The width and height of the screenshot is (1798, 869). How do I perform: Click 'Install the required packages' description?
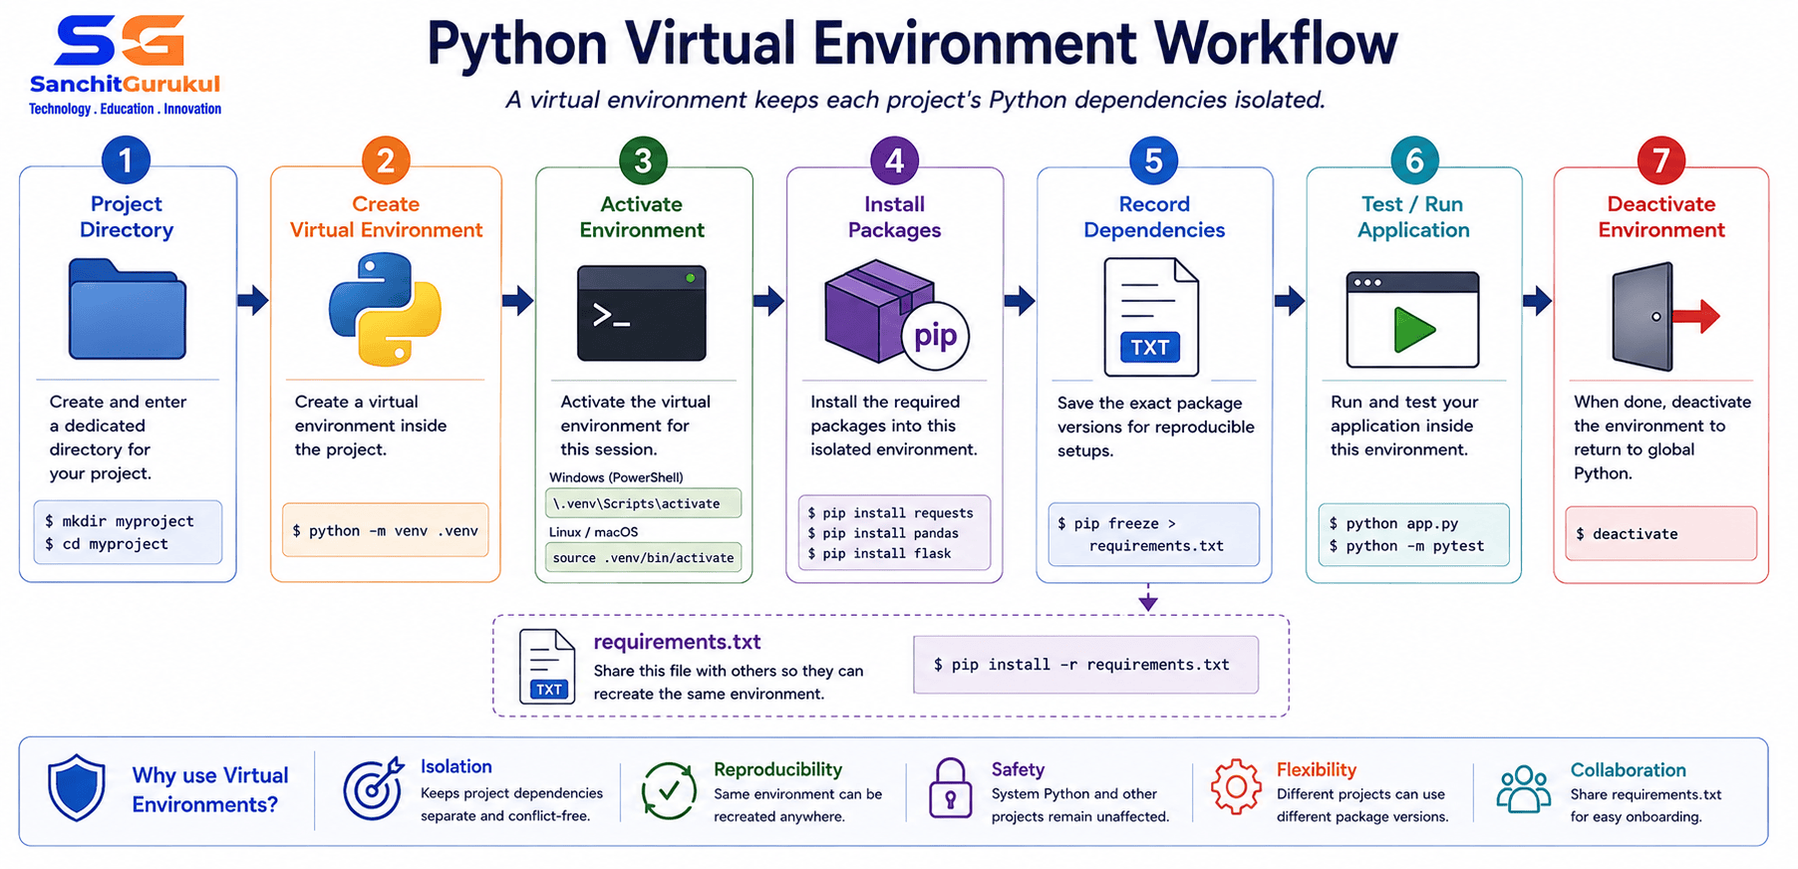click(x=894, y=426)
